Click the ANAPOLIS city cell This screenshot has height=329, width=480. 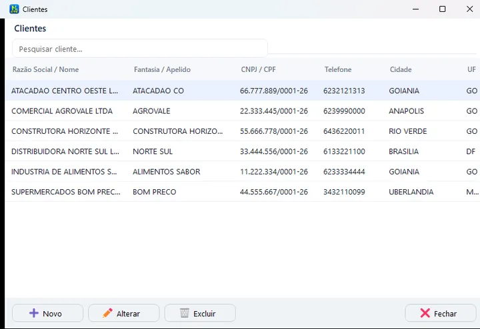tap(406, 111)
